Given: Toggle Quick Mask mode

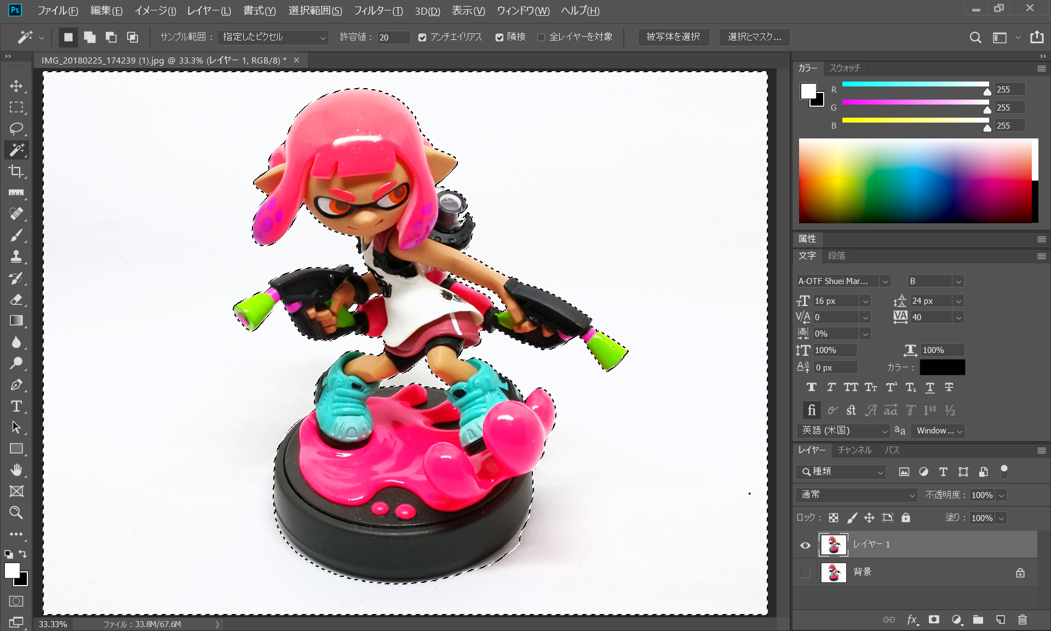Looking at the screenshot, I should click(x=16, y=601).
